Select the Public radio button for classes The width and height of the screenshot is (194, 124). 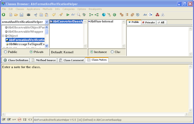pos(5,52)
